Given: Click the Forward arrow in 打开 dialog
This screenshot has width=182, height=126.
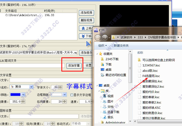Looking at the screenshot, I should pos(105,38).
